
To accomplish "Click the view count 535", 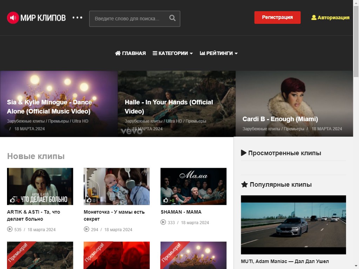I will [18, 229].
